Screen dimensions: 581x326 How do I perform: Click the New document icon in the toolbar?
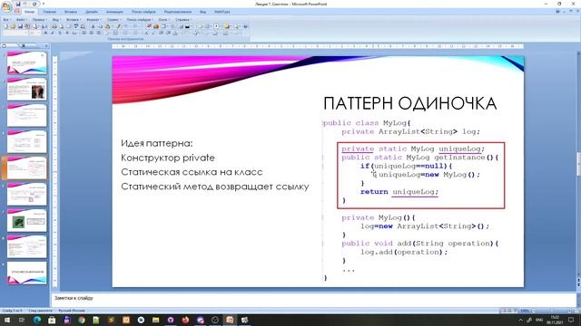pyautogui.click(x=5, y=26)
